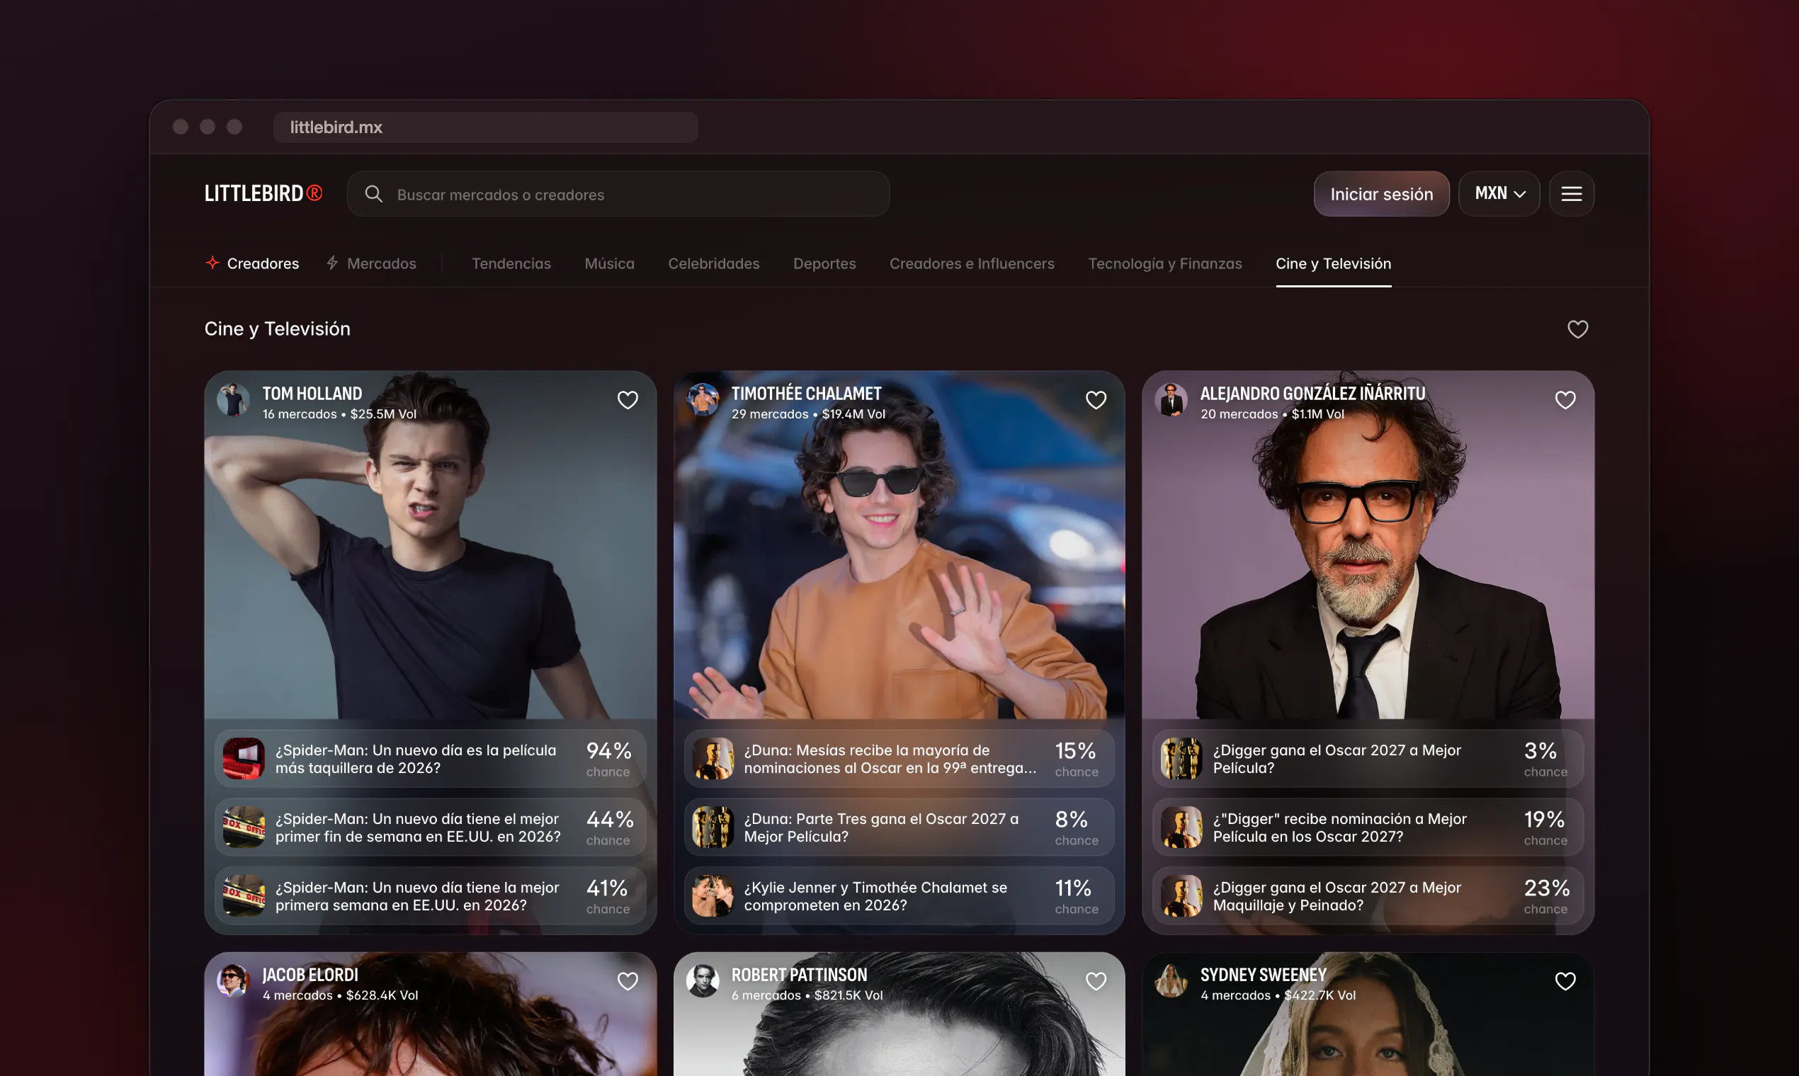
Task: Click Iniciar sesión button
Action: pyautogui.click(x=1381, y=193)
